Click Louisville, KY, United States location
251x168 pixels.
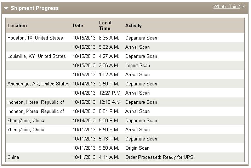(37, 56)
